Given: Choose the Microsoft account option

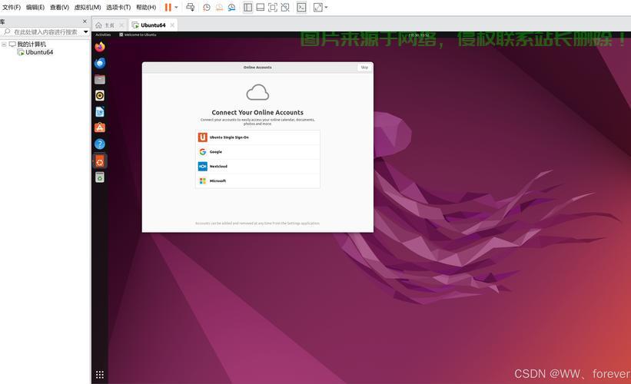Looking at the screenshot, I should pos(257,181).
